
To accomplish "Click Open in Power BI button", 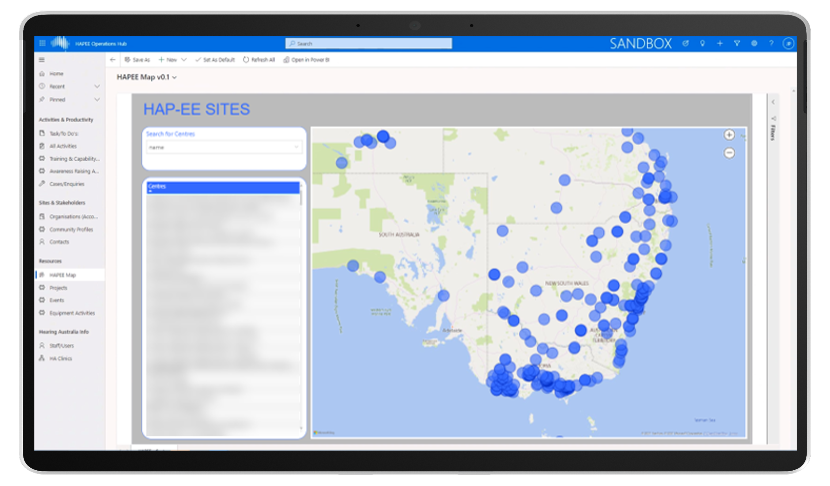I will pyautogui.click(x=306, y=60).
